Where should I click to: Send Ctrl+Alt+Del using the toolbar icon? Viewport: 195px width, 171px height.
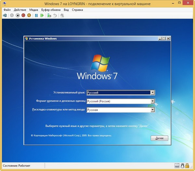5,15
